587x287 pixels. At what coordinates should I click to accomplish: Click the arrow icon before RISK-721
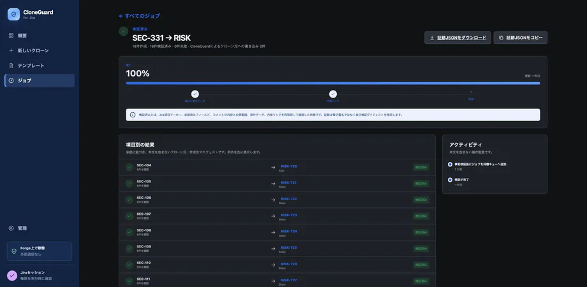[273, 184]
